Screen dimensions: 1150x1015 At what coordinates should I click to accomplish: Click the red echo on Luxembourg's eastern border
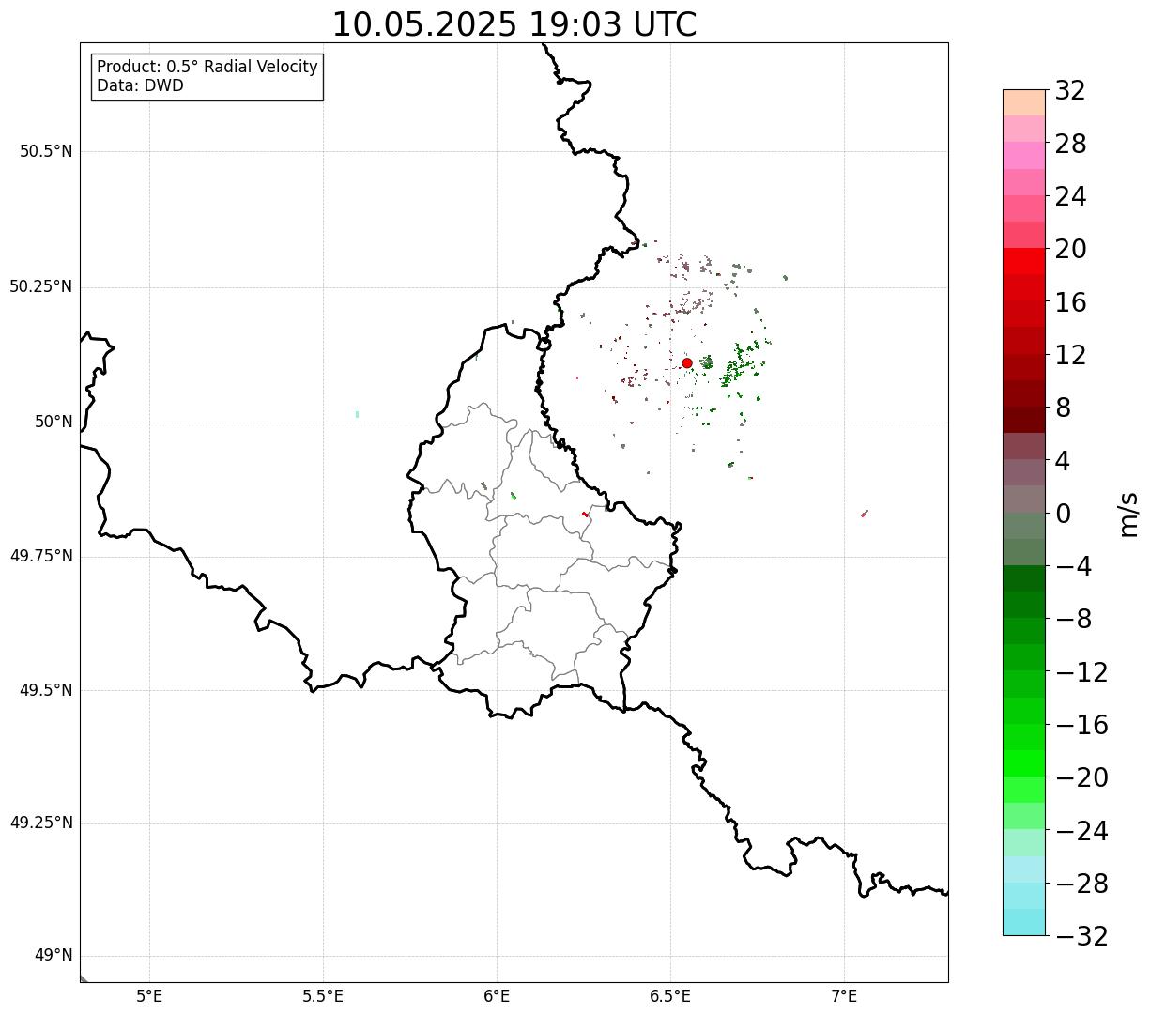pos(586,515)
